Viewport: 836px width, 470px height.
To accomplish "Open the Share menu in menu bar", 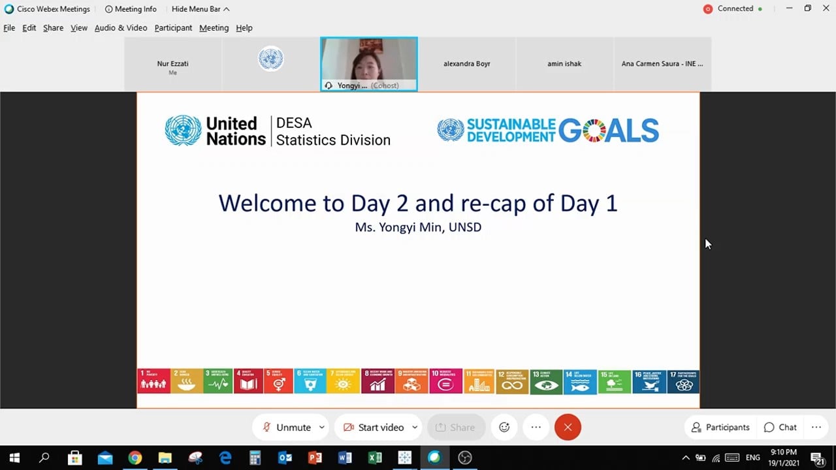I will click(x=53, y=28).
